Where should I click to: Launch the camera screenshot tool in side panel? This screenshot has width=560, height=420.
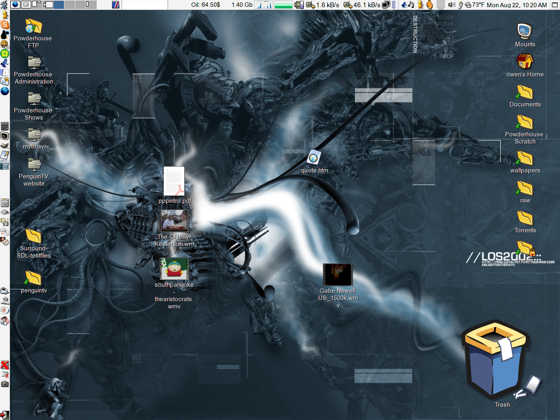tap(5, 384)
